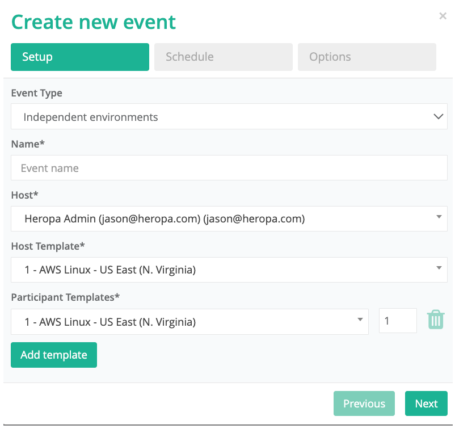This screenshot has height=429, width=455.
Task: Open Participant Templates AWS Linux dropdown
Action: coord(189,322)
